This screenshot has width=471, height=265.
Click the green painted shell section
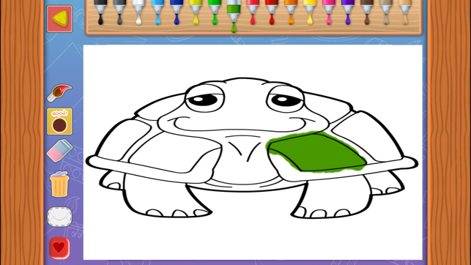(316, 152)
